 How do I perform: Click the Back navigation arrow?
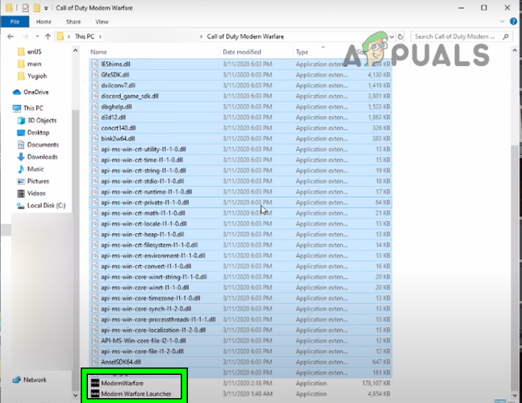(x=10, y=36)
